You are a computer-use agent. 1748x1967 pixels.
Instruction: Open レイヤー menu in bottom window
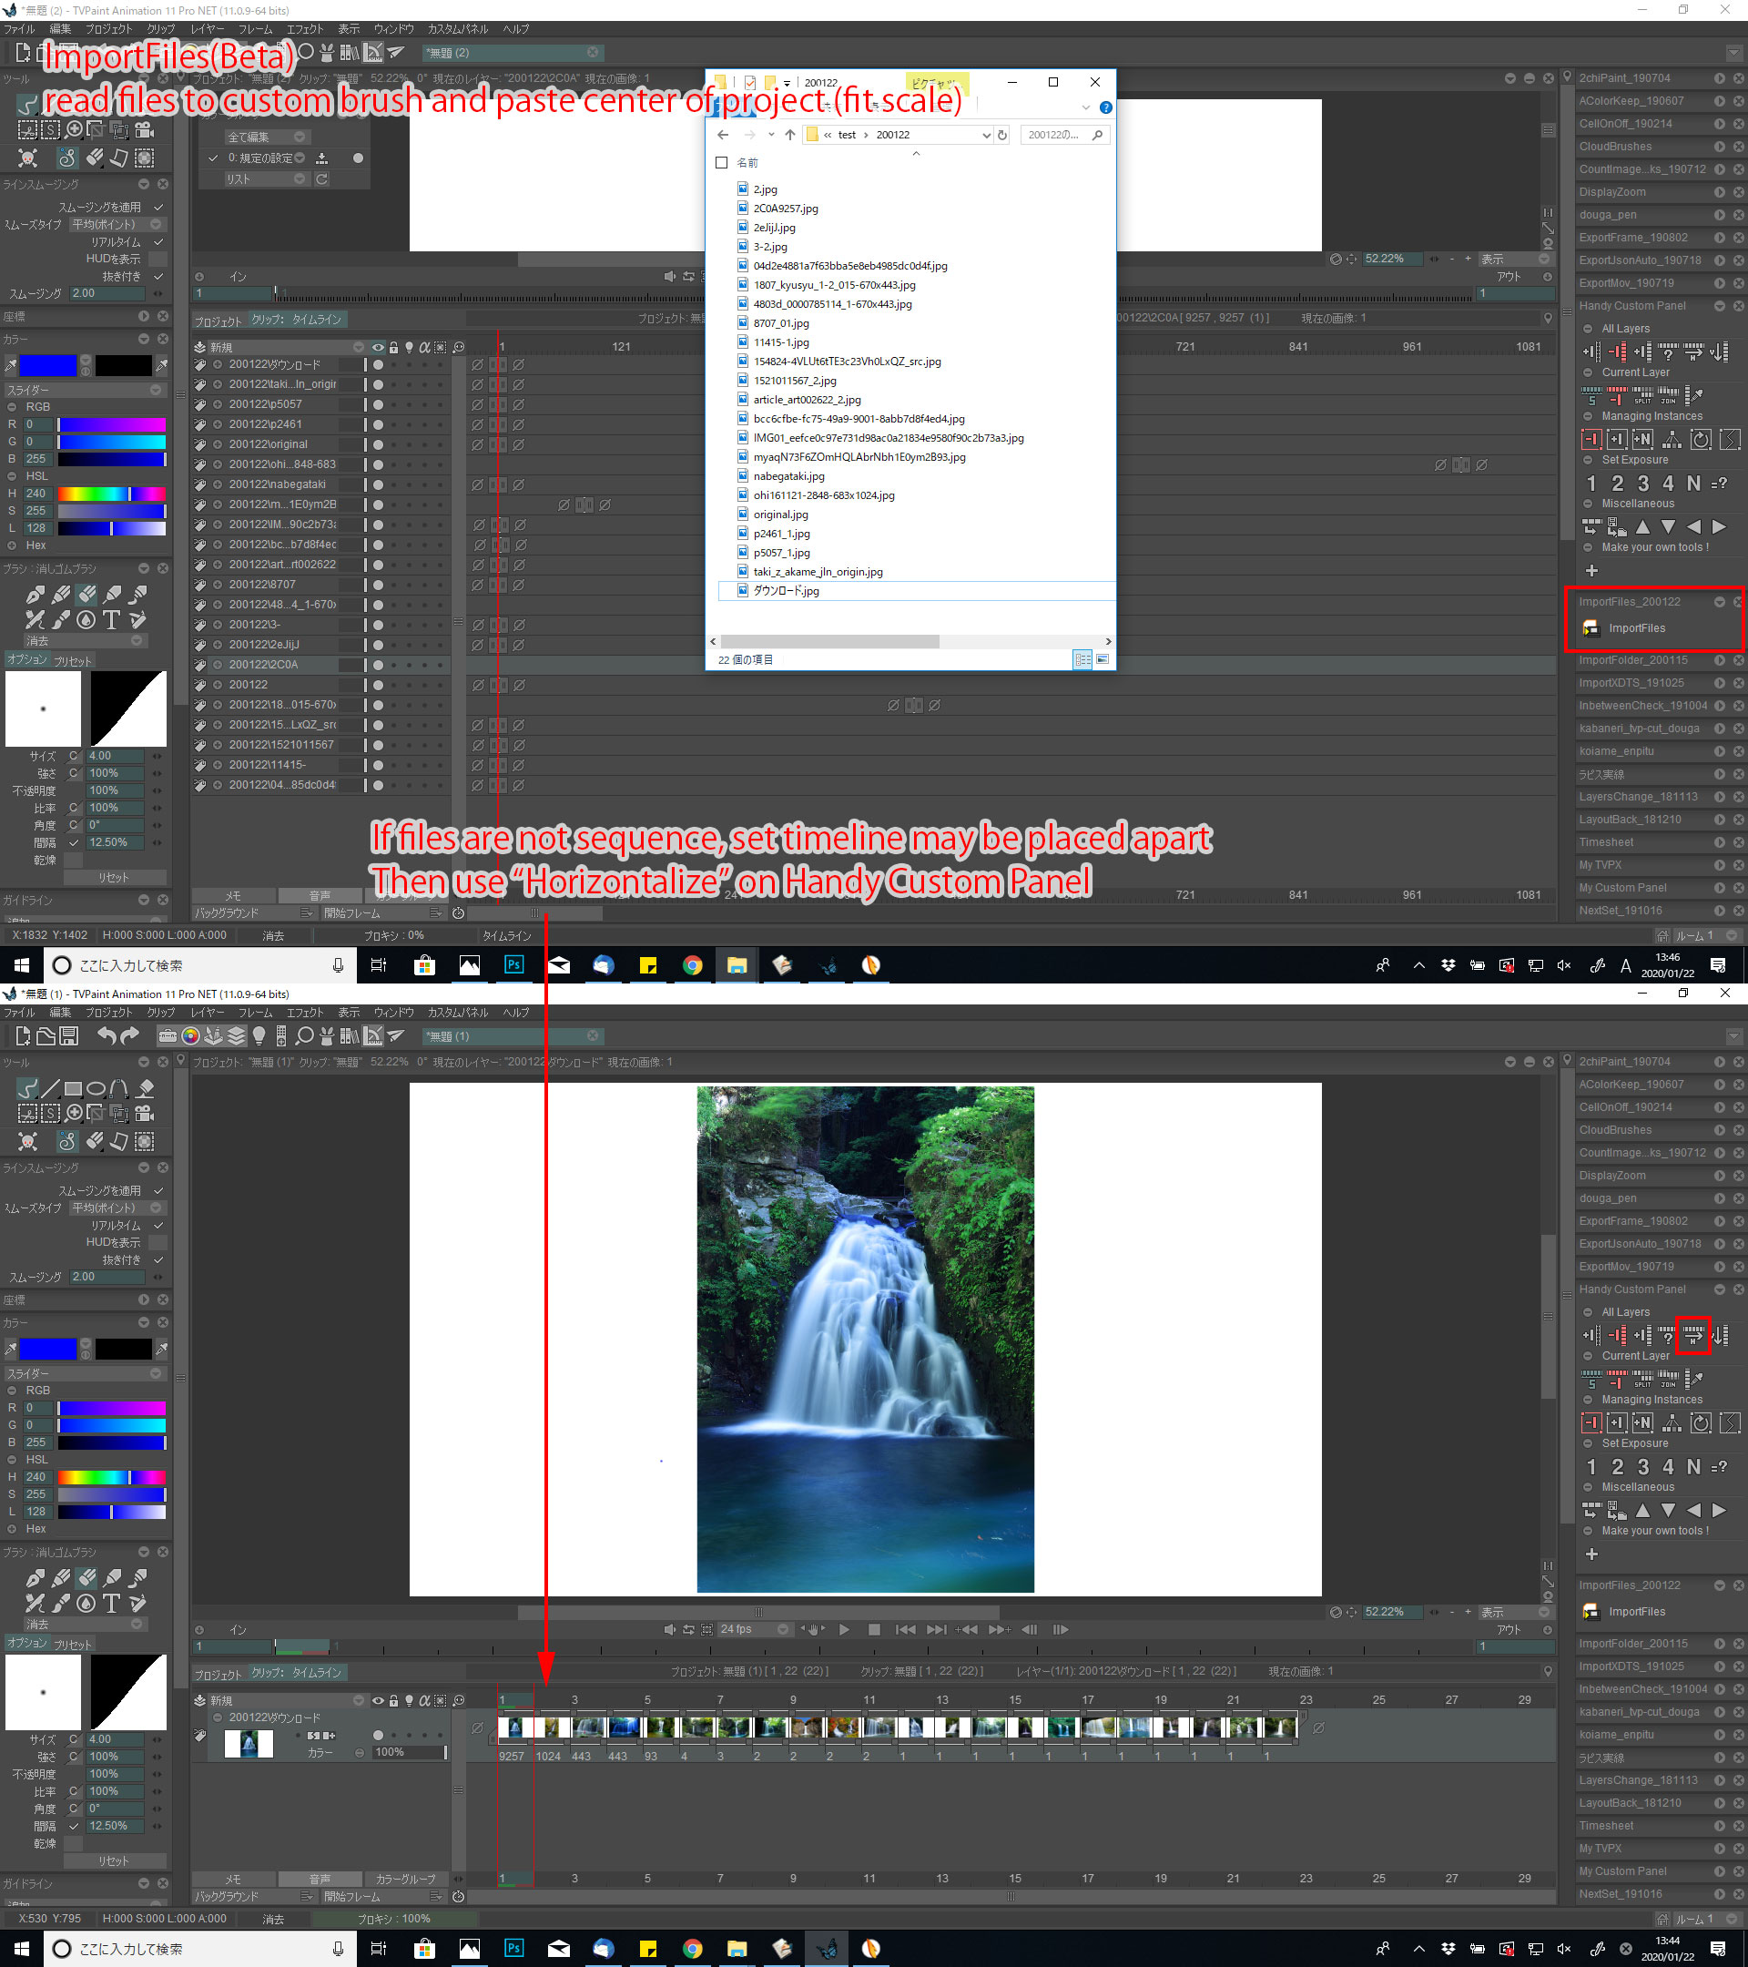[207, 1013]
